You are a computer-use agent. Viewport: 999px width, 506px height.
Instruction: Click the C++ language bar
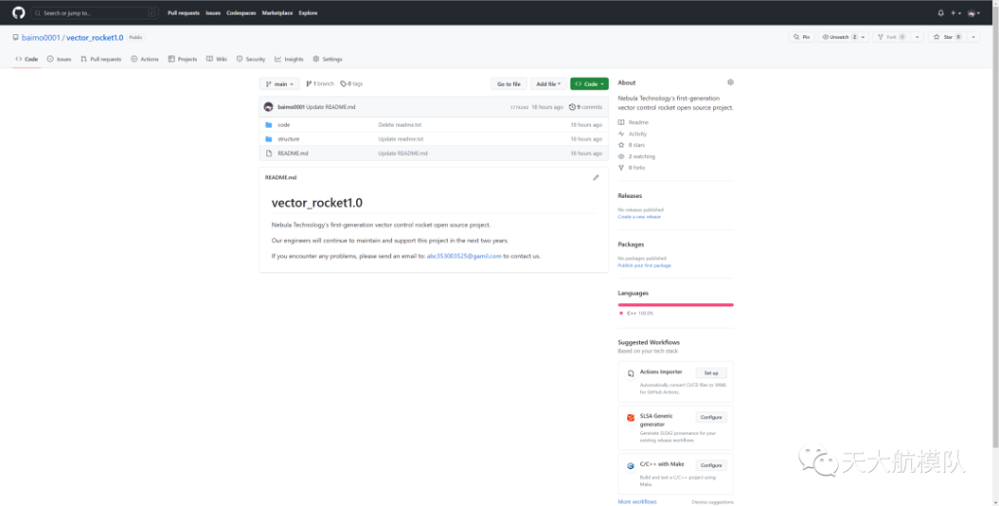(675, 304)
